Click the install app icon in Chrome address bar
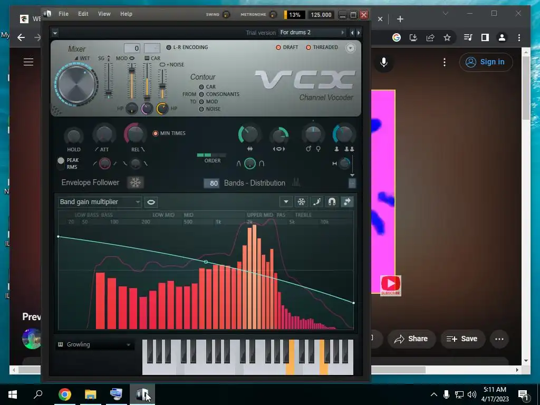This screenshot has width=540, height=405. pyautogui.click(x=413, y=37)
